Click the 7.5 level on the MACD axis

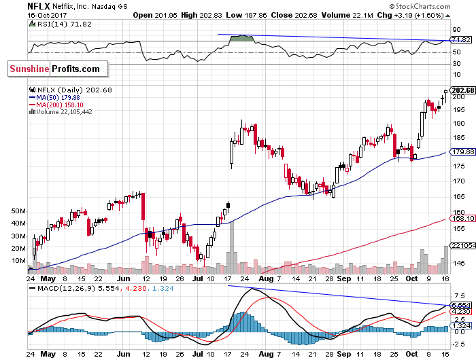460,295
